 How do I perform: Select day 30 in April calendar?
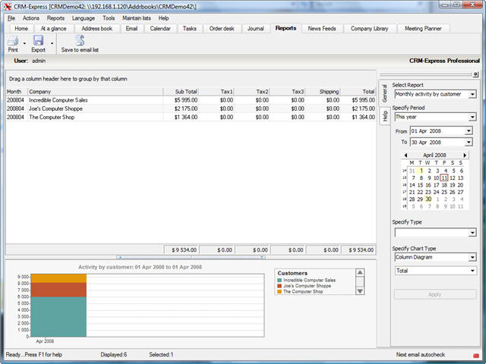pos(428,199)
